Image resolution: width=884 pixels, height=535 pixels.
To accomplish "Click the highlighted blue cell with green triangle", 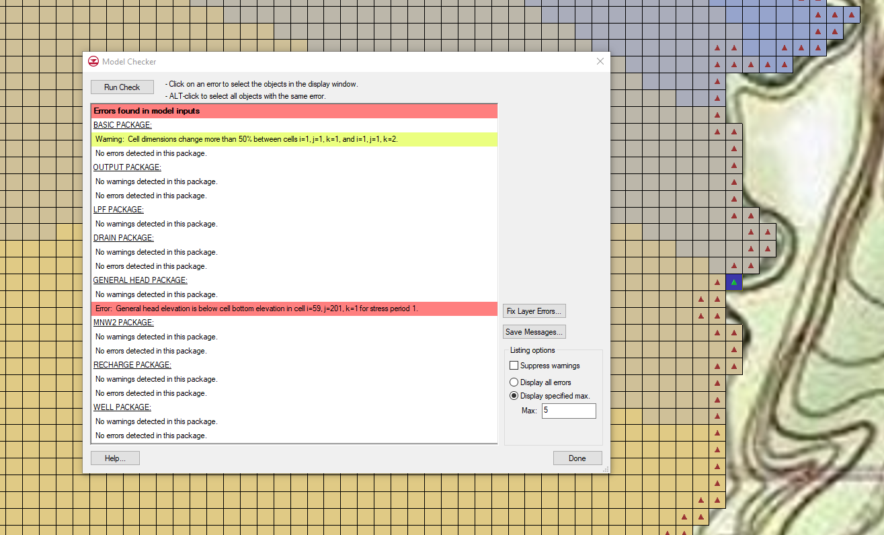I will coord(734,283).
